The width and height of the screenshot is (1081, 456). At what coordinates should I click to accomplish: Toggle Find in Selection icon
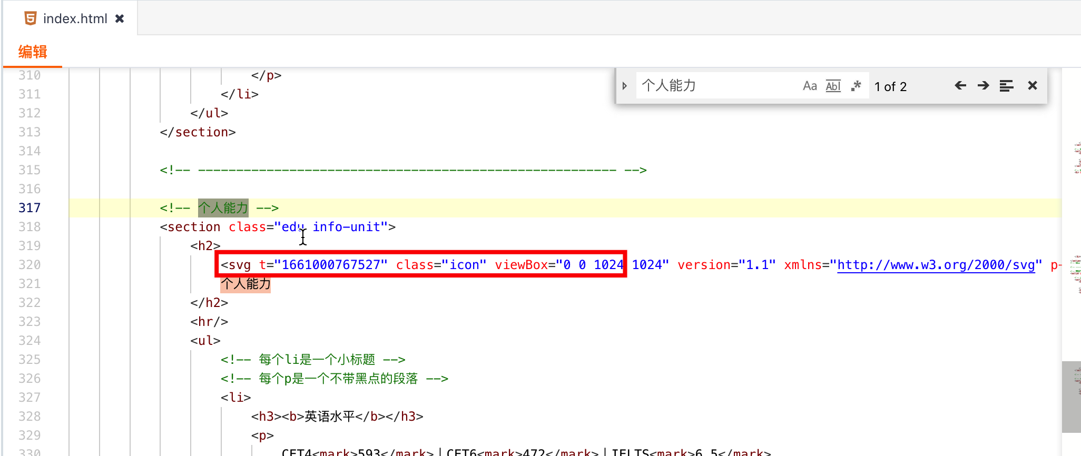click(x=1006, y=85)
